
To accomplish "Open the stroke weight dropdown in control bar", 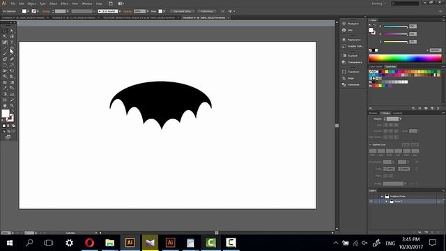I will (x=68, y=11).
